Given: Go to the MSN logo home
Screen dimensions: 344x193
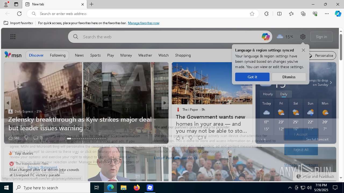Looking at the screenshot, I should (13, 55).
